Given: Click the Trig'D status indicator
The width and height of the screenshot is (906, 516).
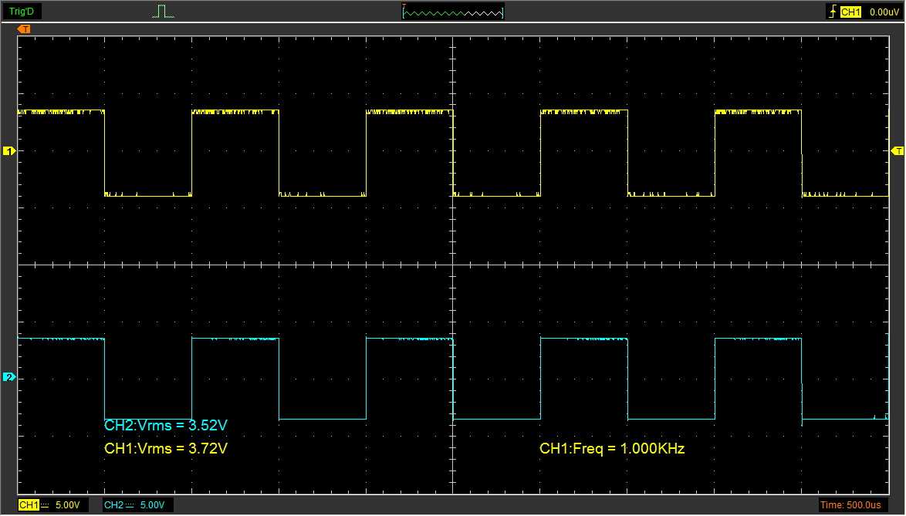Looking at the screenshot, I should pyautogui.click(x=22, y=12).
